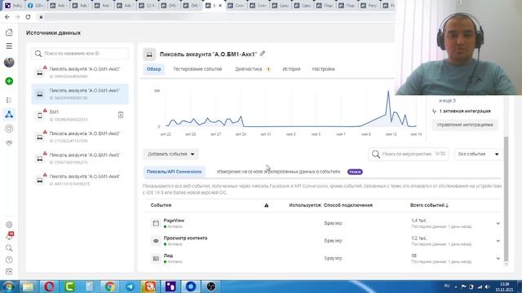Open OBS from the taskbar

(x=210, y=286)
